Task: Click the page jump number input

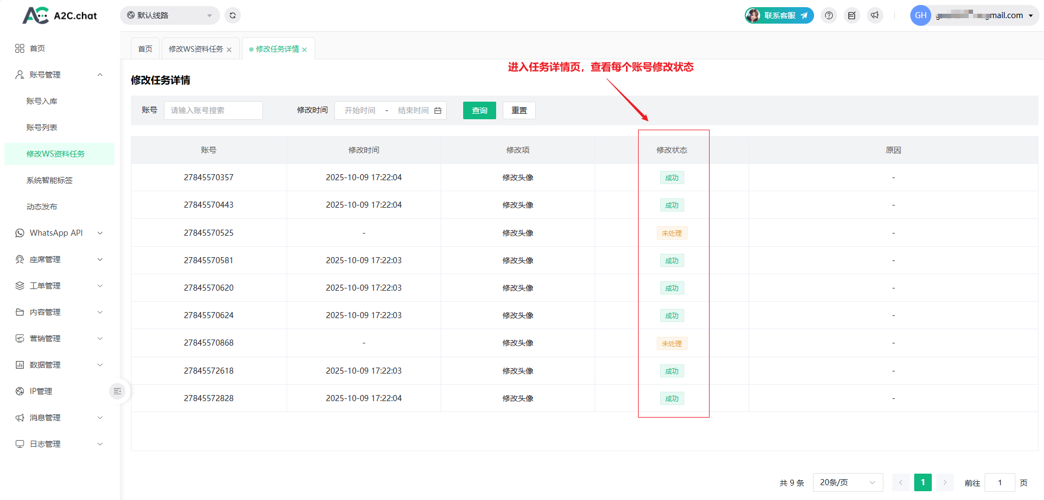Action: (999, 482)
